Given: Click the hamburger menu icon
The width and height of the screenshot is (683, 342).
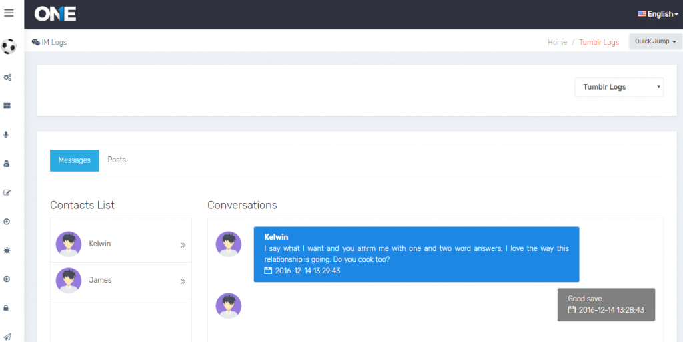Looking at the screenshot, I should [9, 13].
